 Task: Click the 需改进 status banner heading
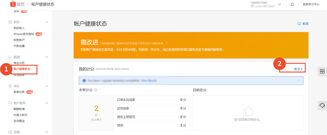(x=89, y=42)
